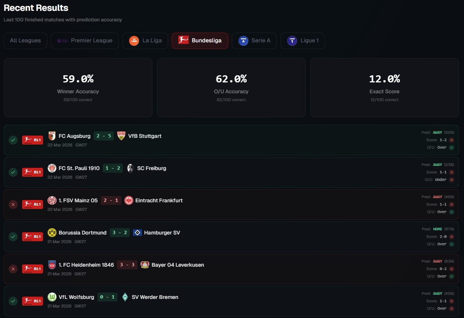Click the 0 - 1 score for Wolfsburg match

(107, 297)
